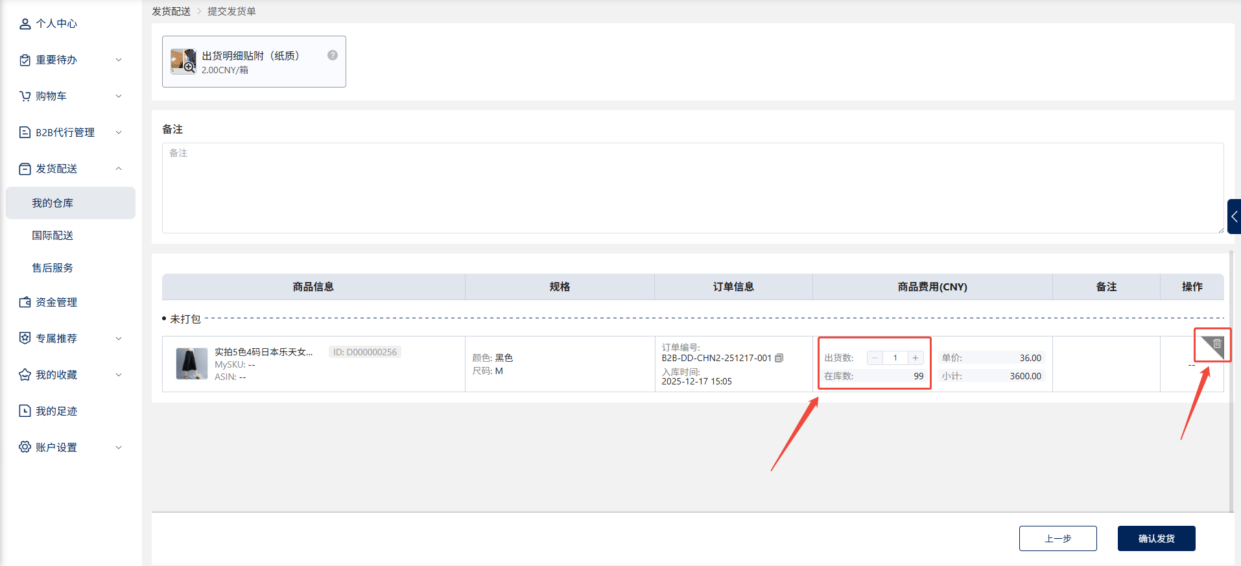Click the 单价 value 36.00

click(x=1030, y=358)
